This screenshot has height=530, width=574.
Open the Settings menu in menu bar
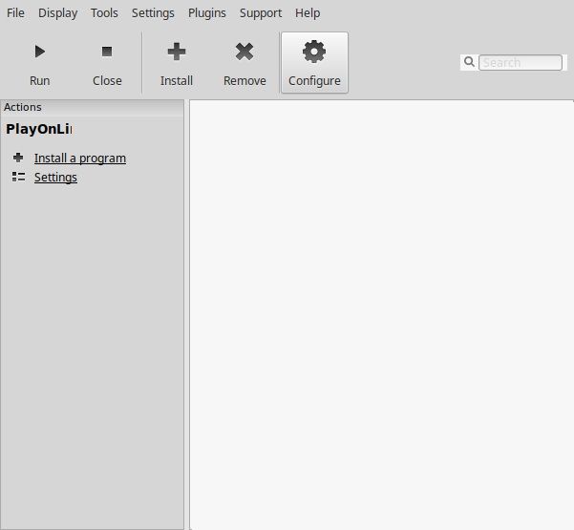coord(153,13)
